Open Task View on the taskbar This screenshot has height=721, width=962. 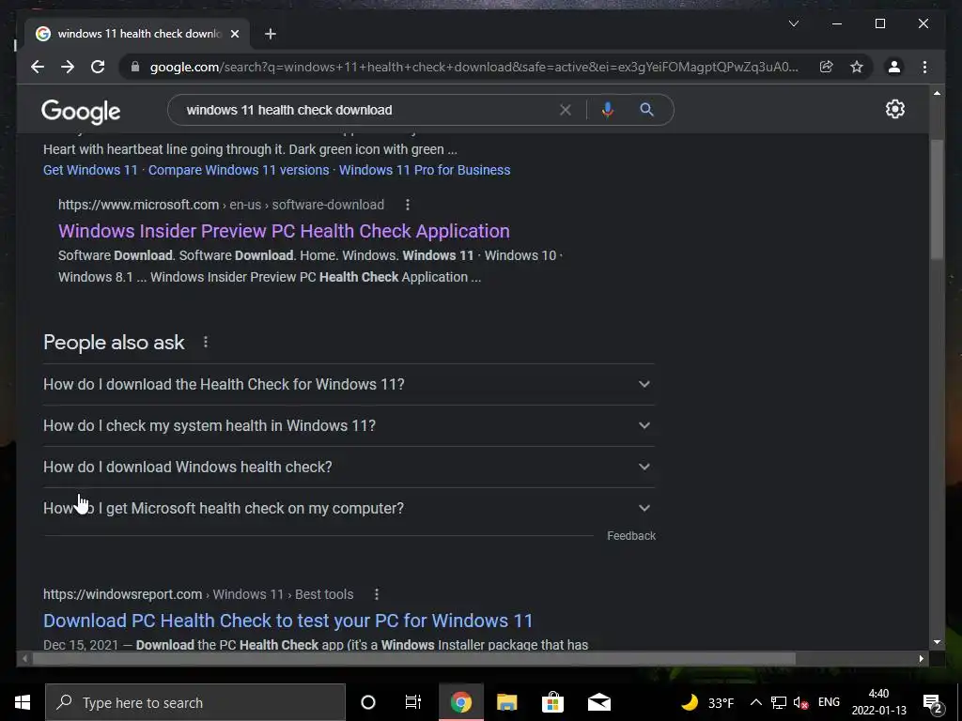pos(413,702)
